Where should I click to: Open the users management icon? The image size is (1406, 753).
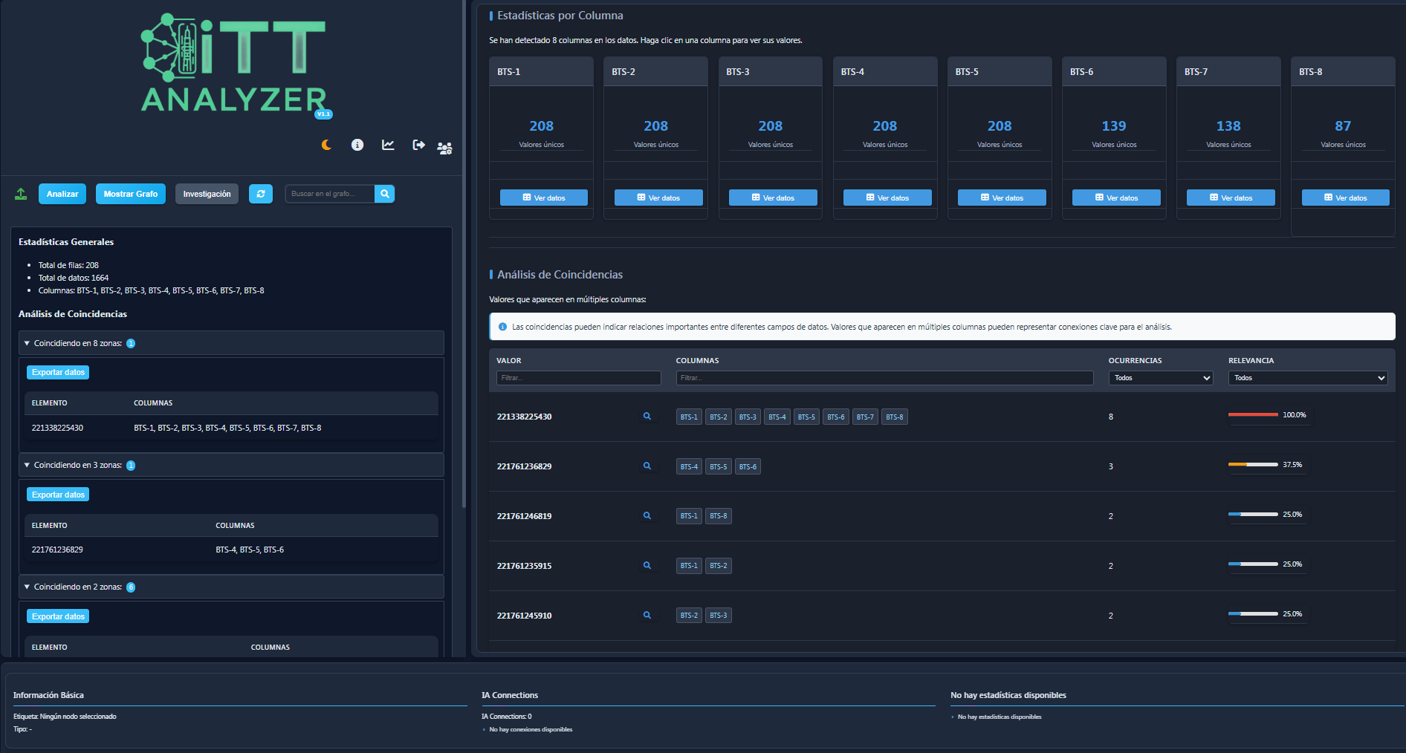pos(444,149)
